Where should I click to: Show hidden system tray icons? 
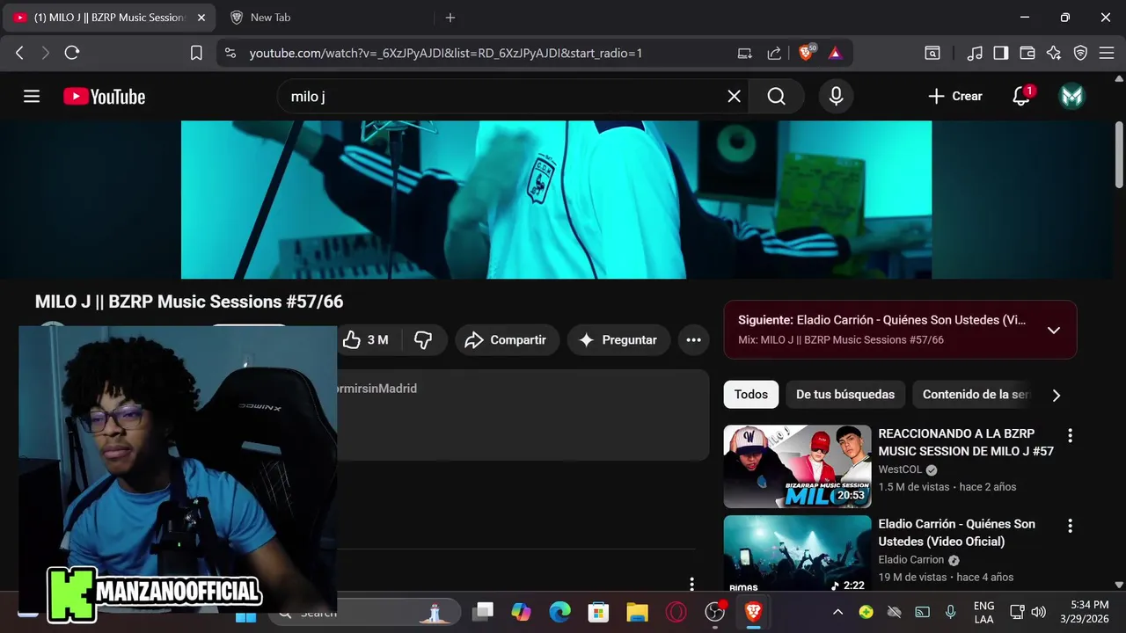[x=837, y=612]
